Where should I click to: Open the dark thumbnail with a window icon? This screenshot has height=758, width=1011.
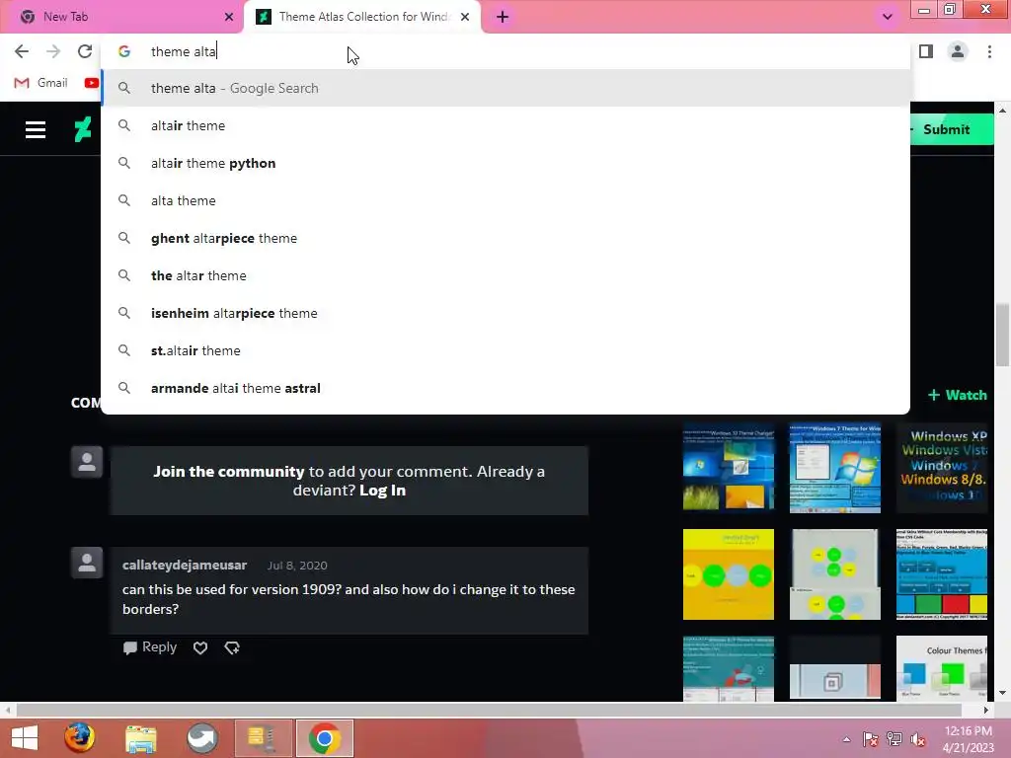[x=835, y=668]
